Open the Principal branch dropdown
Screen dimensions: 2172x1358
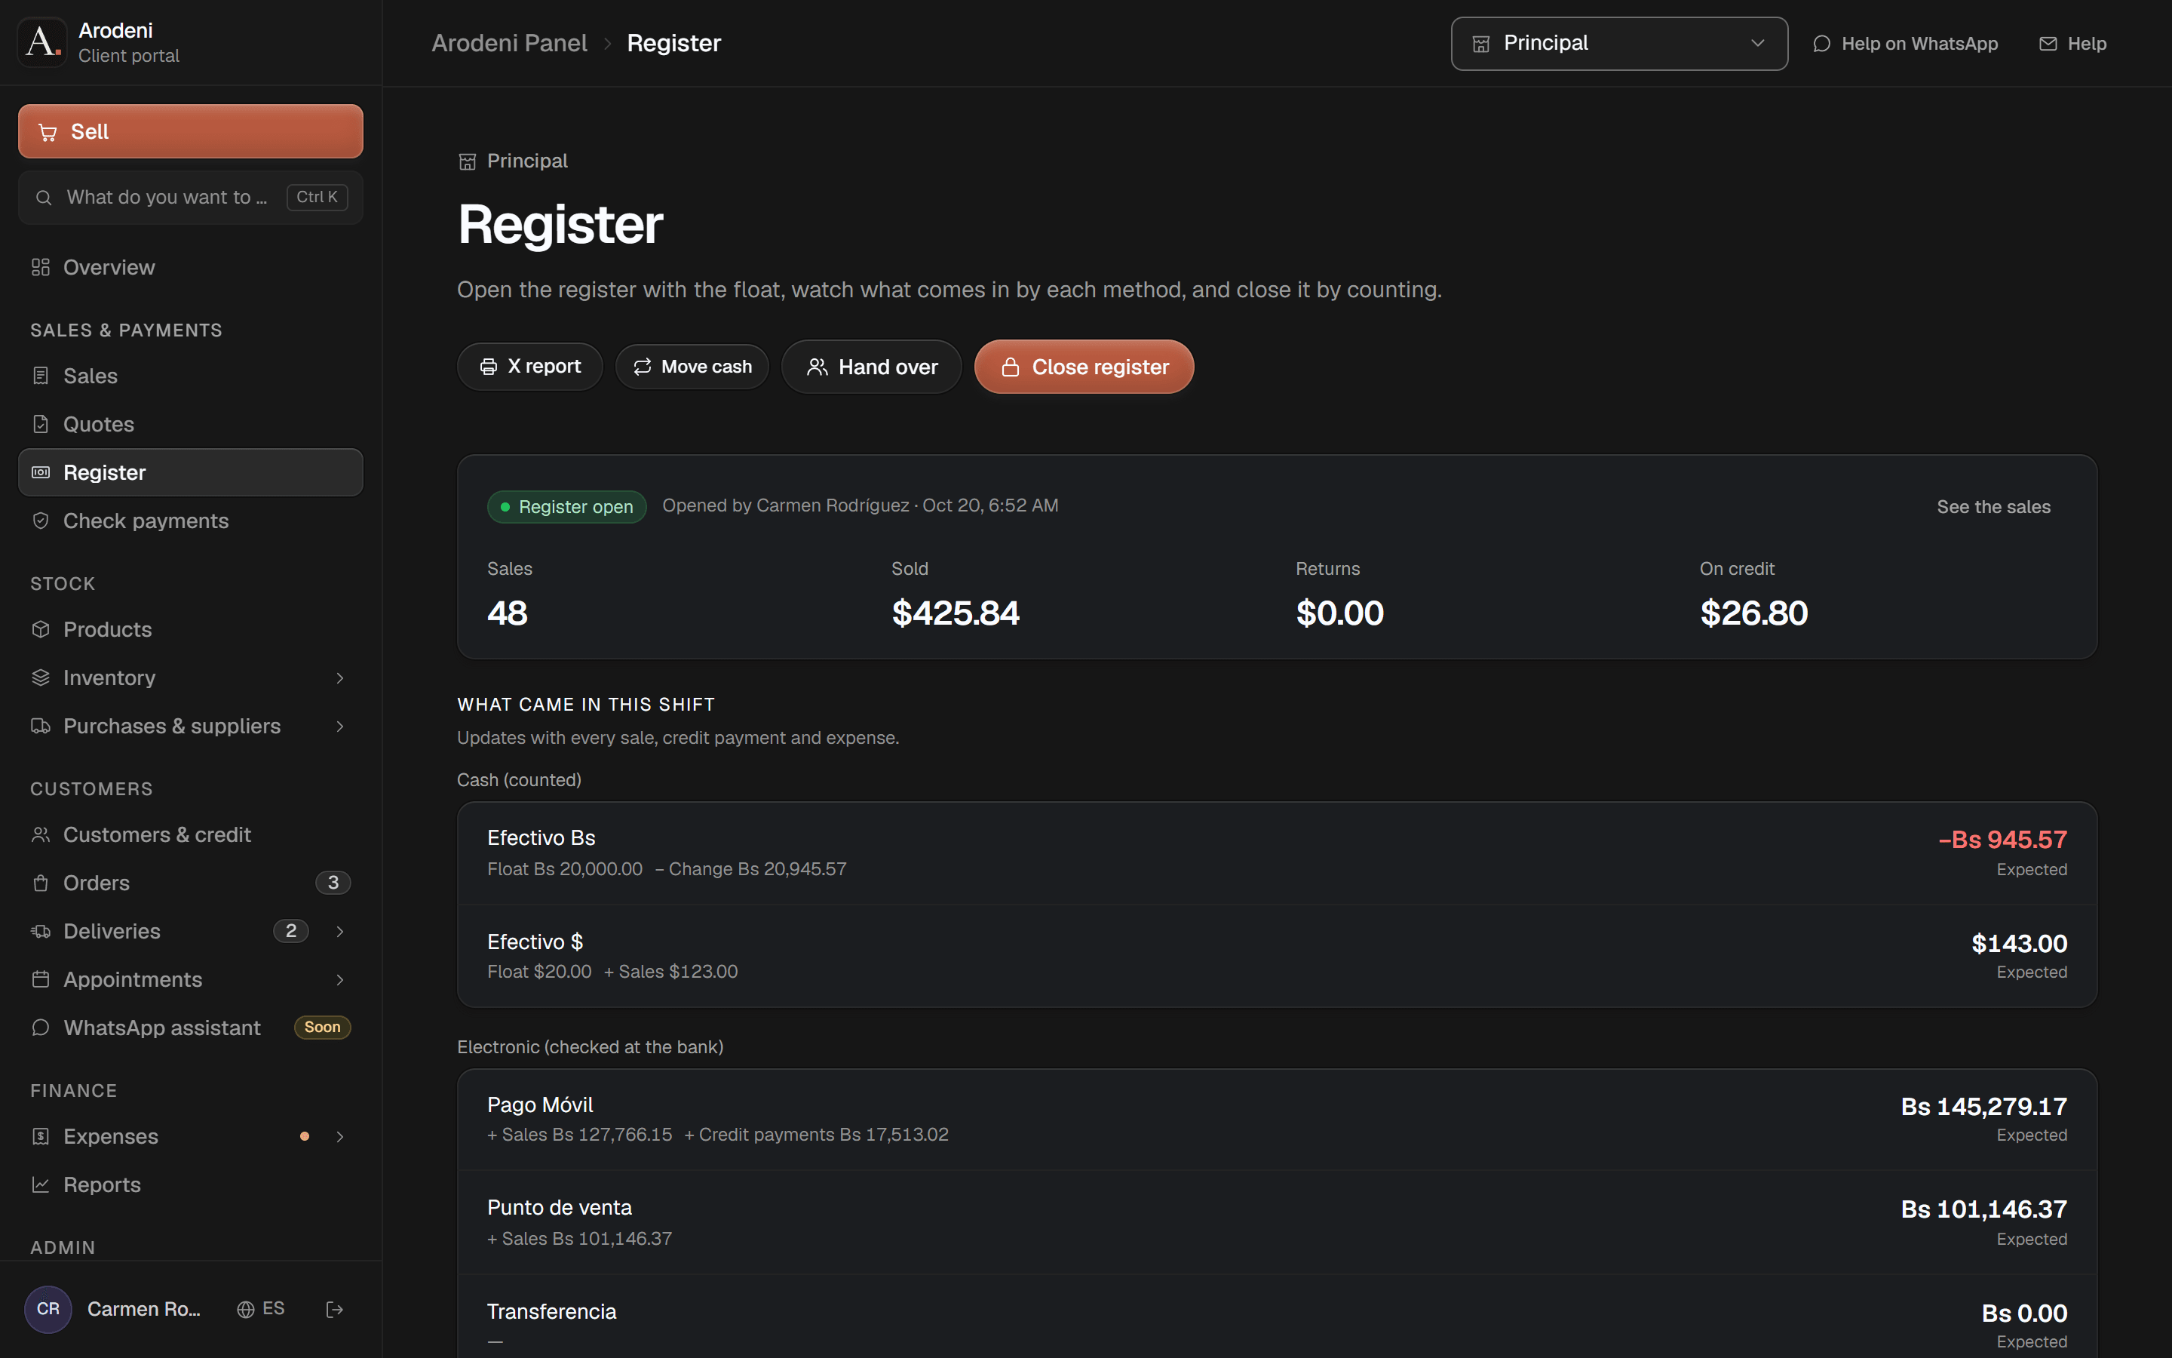(x=1619, y=43)
